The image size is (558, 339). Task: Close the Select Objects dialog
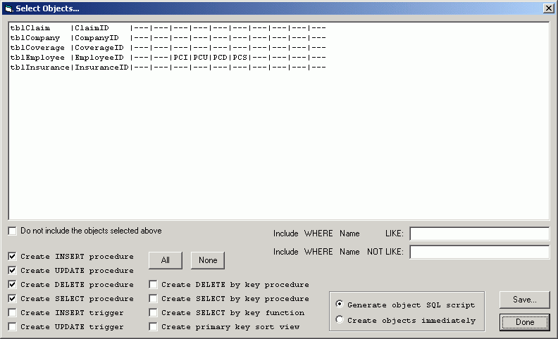[x=548, y=8]
